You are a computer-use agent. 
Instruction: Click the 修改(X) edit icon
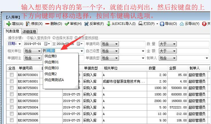28,24
